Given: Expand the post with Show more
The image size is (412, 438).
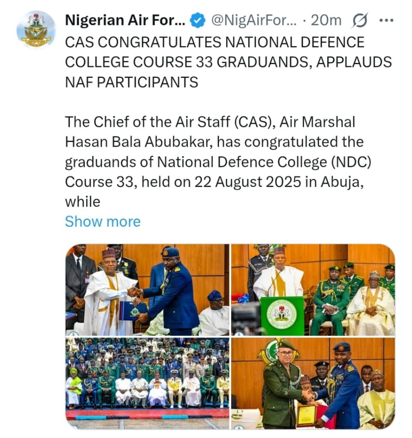Looking at the screenshot, I should (103, 222).
